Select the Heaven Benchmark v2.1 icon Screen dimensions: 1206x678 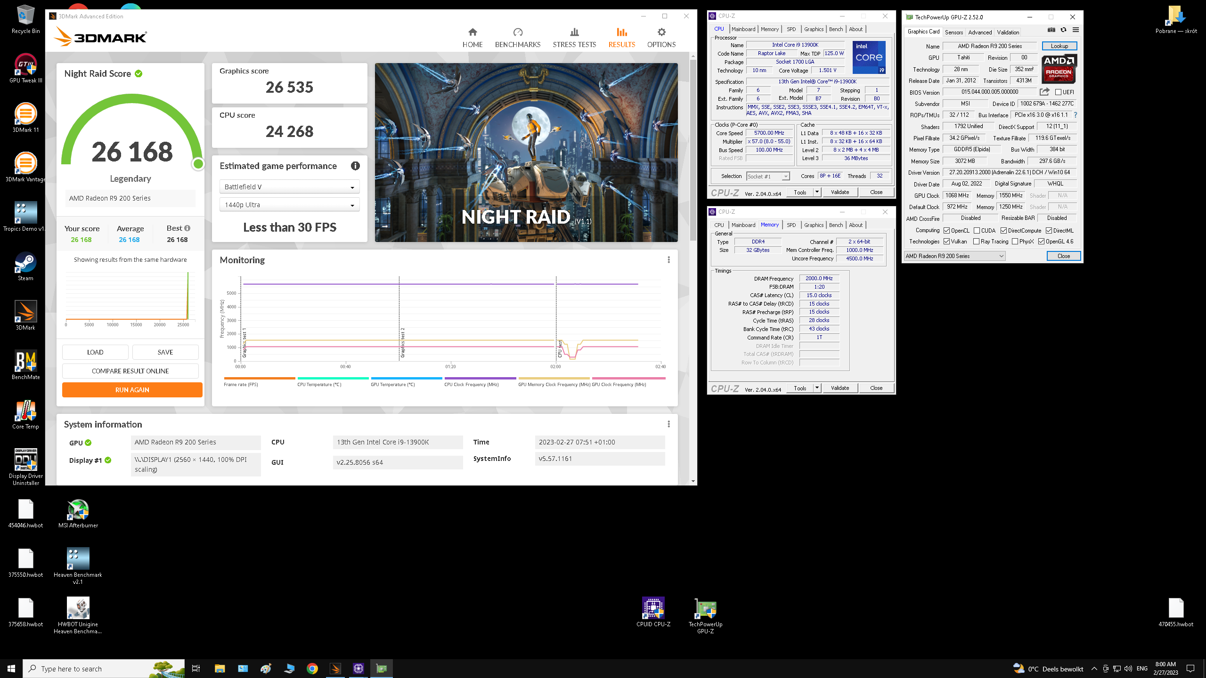tap(78, 565)
